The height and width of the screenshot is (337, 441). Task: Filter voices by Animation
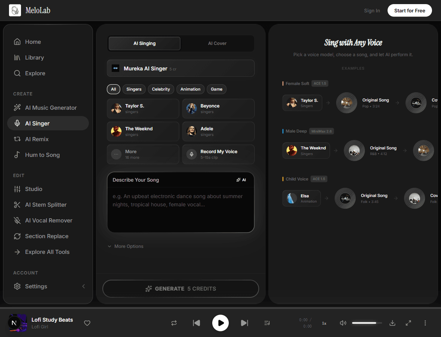pos(190,89)
